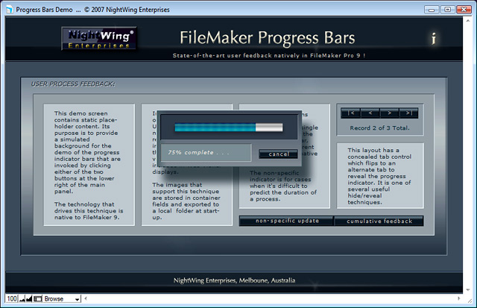Close the Progress Bars Demo window
The height and width of the screenshot is (308, 477).
tap(464, 10)
